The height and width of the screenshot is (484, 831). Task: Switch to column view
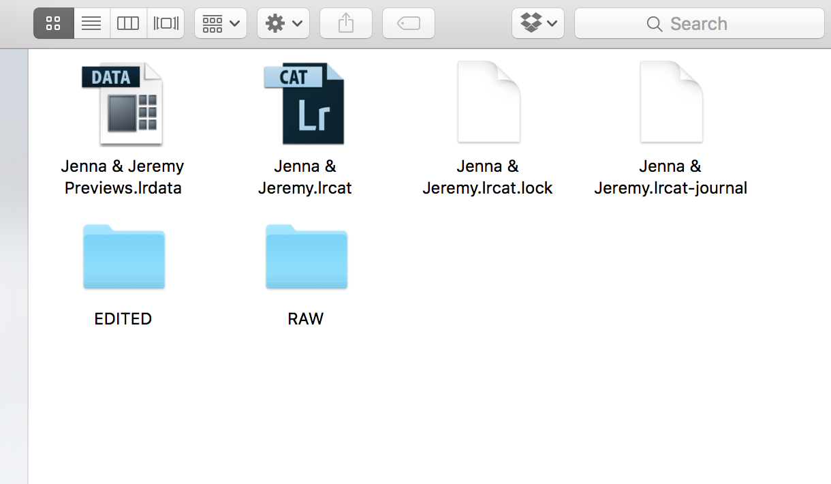pos(128,23)
